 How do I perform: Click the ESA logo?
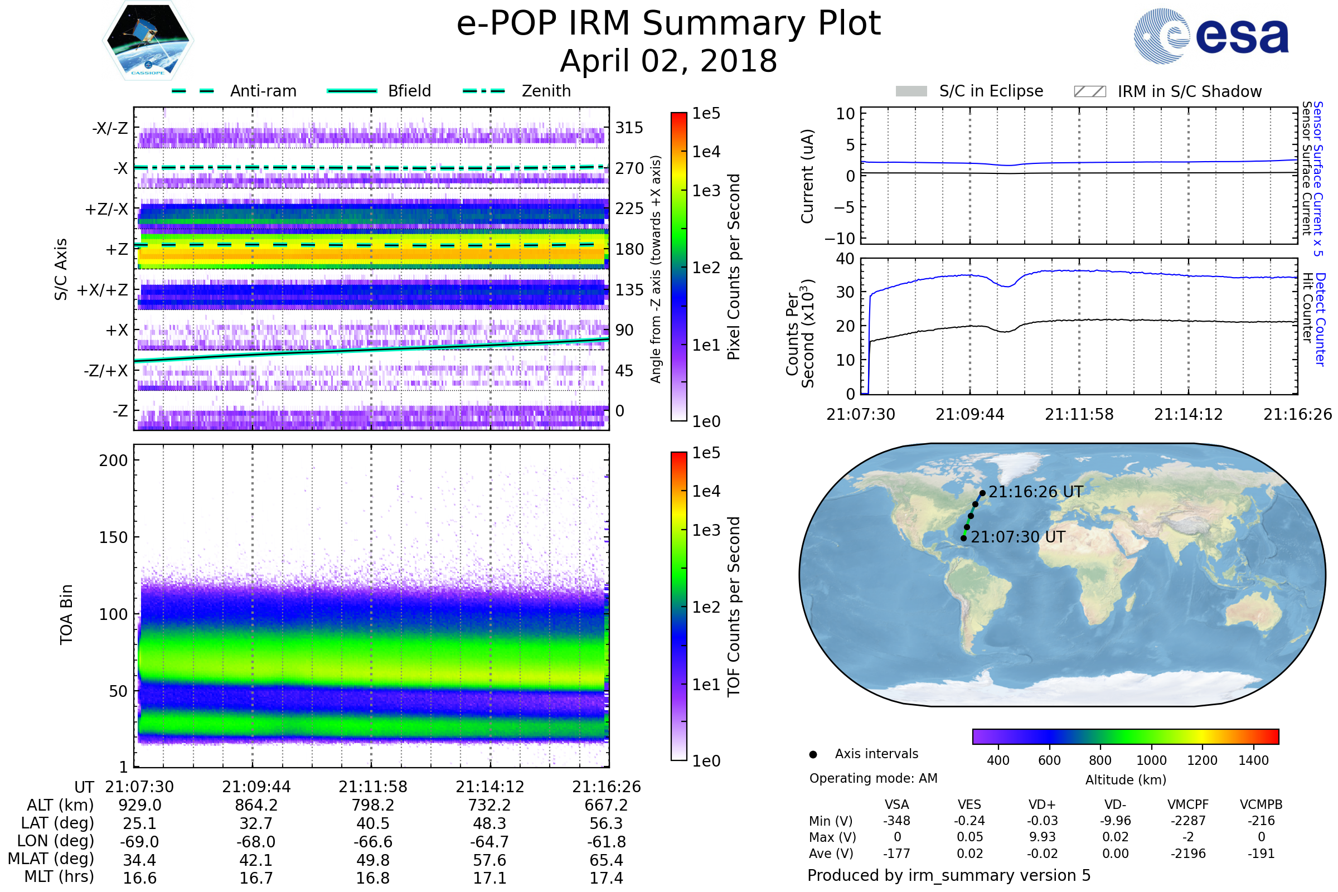pos(1210,35)
